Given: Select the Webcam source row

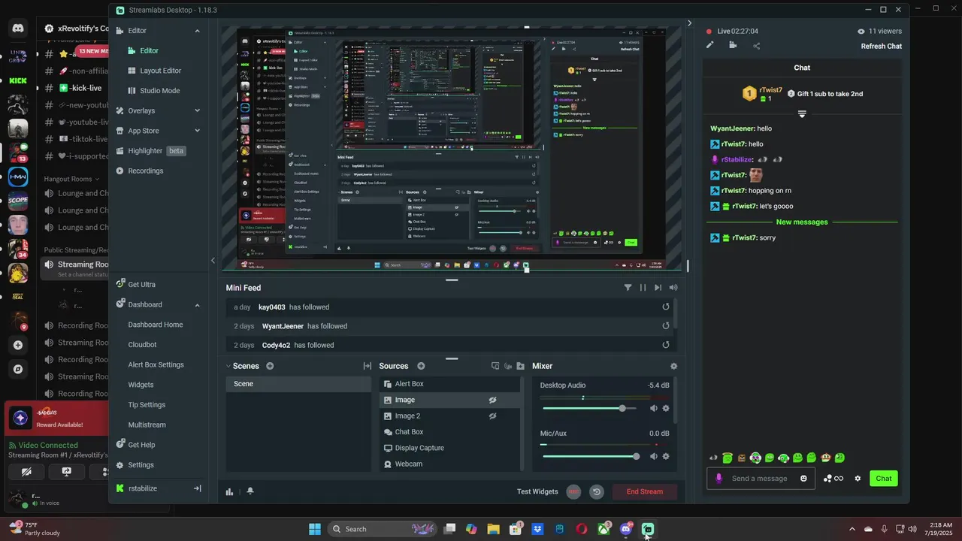Looking at the screenshot, I should 449,464.
